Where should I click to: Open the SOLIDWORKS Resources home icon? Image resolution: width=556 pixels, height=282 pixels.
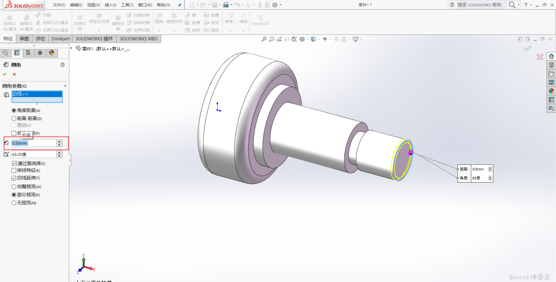tap(551, 57)
